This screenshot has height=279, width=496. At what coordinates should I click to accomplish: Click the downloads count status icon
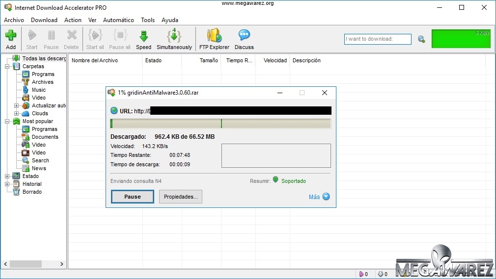click(381, 274)
